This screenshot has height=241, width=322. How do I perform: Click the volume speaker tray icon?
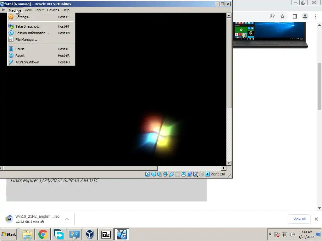[x=292, y=234]
